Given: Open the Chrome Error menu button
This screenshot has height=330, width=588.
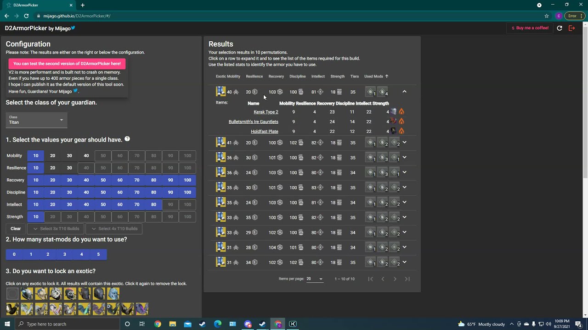Looking at the screenshot, I should [574, 16].
